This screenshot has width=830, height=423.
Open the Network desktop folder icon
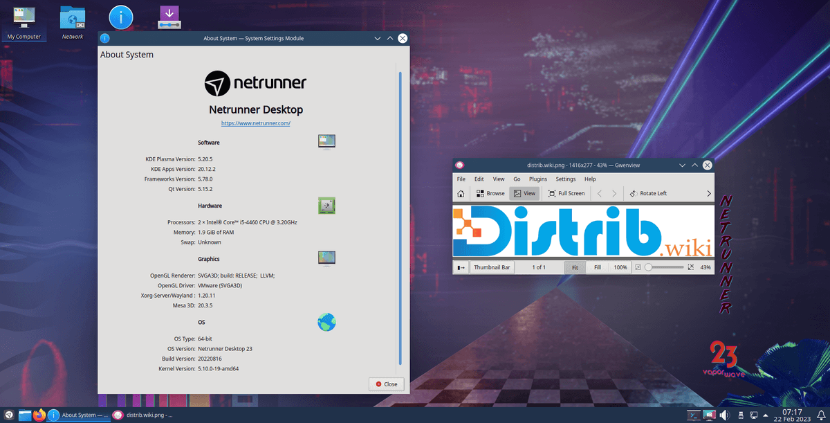[x=72, y=22]
